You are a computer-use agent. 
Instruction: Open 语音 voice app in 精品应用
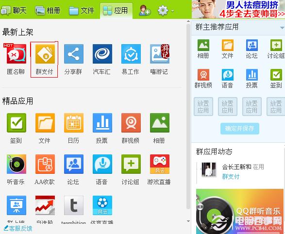pyautogui.click(x=102, y=164)
